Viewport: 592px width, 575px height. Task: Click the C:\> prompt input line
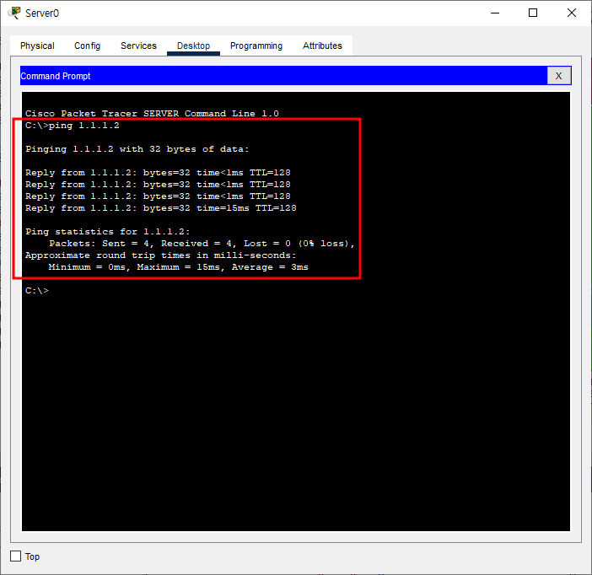pyautogui.click(x=37, y=290)
